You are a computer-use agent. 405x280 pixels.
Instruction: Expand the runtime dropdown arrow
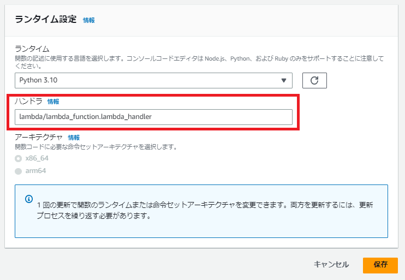283,80
